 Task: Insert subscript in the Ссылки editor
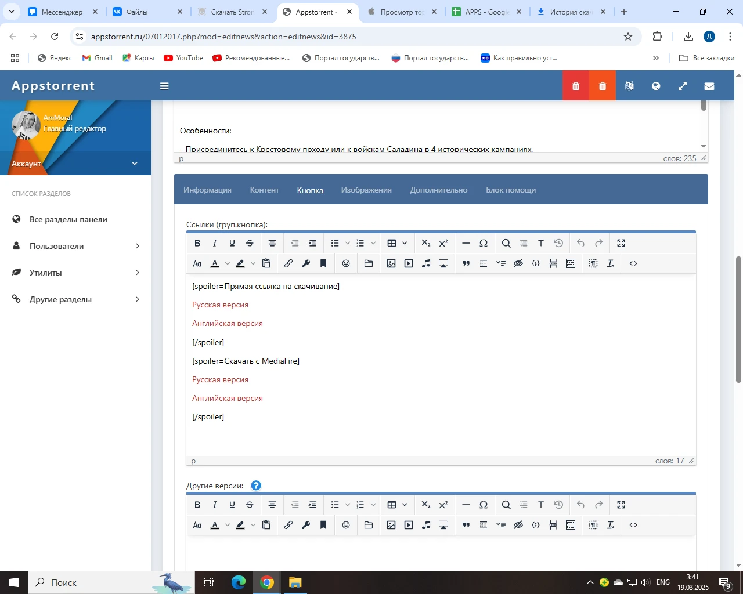point(426,243)
